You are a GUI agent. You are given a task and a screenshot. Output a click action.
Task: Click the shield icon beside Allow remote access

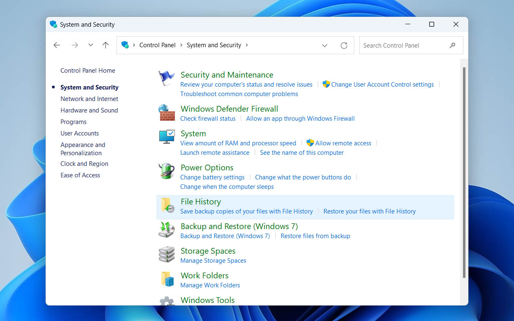310,143
